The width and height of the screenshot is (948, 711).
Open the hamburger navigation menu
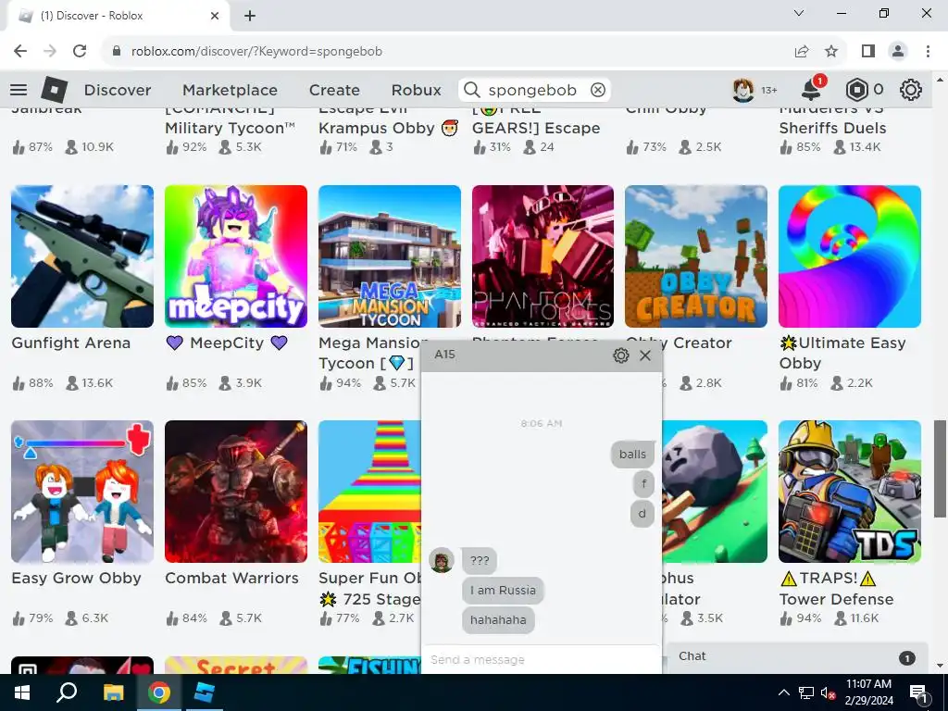click(19, 90)
